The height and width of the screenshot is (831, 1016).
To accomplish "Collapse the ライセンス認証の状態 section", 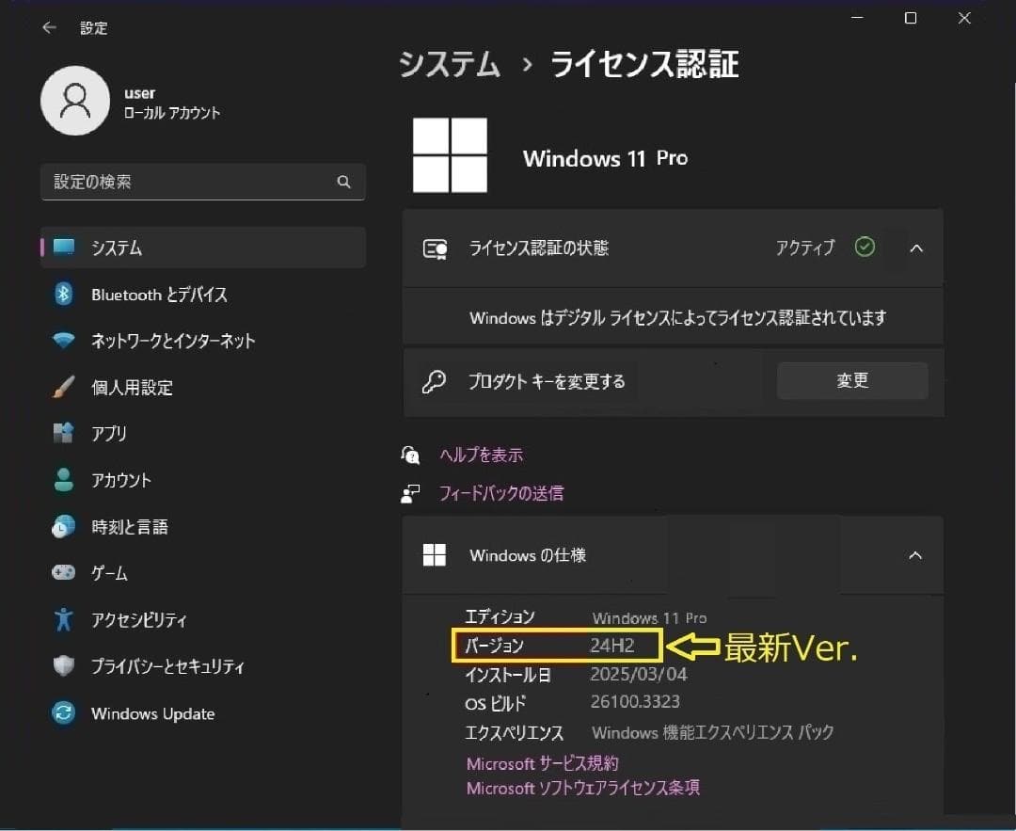I will pyautogui.click(x=916, y=248).
